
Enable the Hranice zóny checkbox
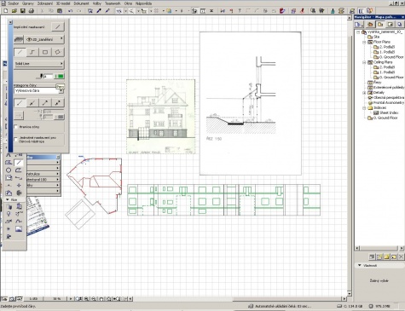[16, 127]
